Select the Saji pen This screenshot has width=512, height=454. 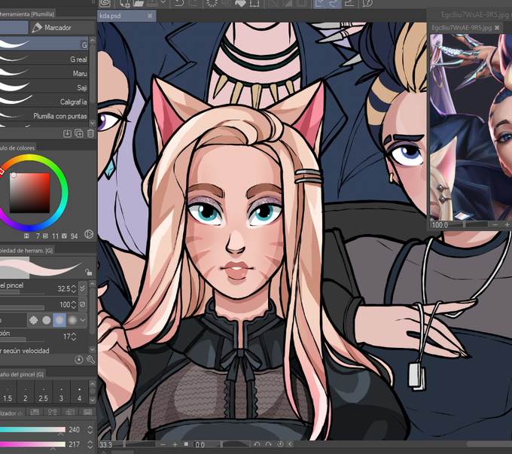(44, 87)
